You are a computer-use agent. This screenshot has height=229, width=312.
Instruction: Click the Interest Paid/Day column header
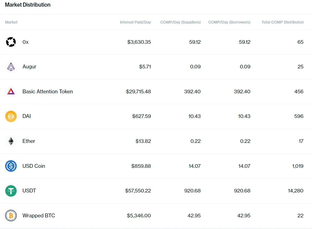point(135,22)
